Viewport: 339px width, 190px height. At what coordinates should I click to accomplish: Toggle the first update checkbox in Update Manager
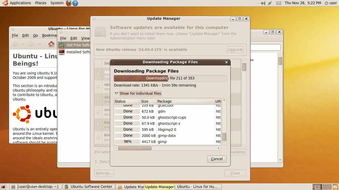coord(98,74)
